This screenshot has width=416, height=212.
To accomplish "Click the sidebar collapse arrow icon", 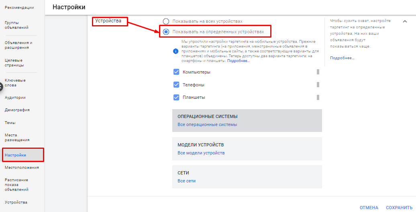I will (1, 86).
